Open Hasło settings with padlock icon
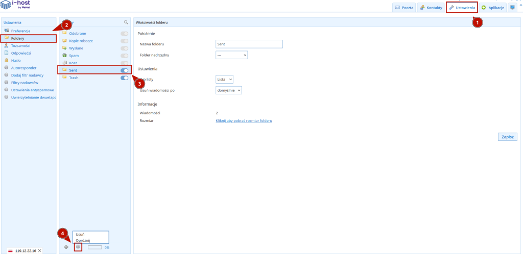 [x=15, y=60]
